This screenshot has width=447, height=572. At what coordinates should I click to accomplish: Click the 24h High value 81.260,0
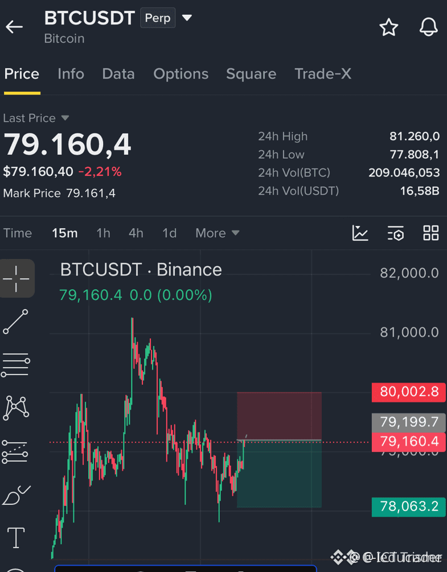coord(415,137)
